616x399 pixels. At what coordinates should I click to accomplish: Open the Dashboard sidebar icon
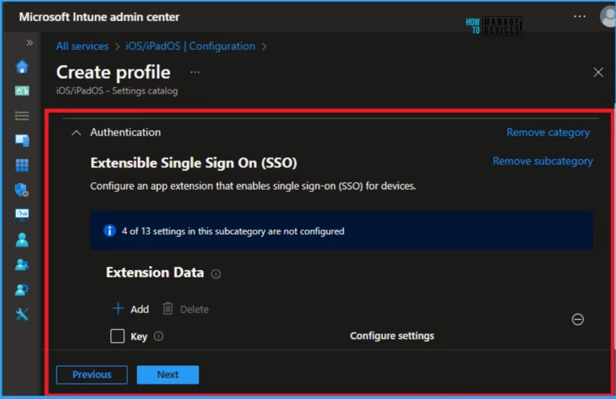point(22,91)
